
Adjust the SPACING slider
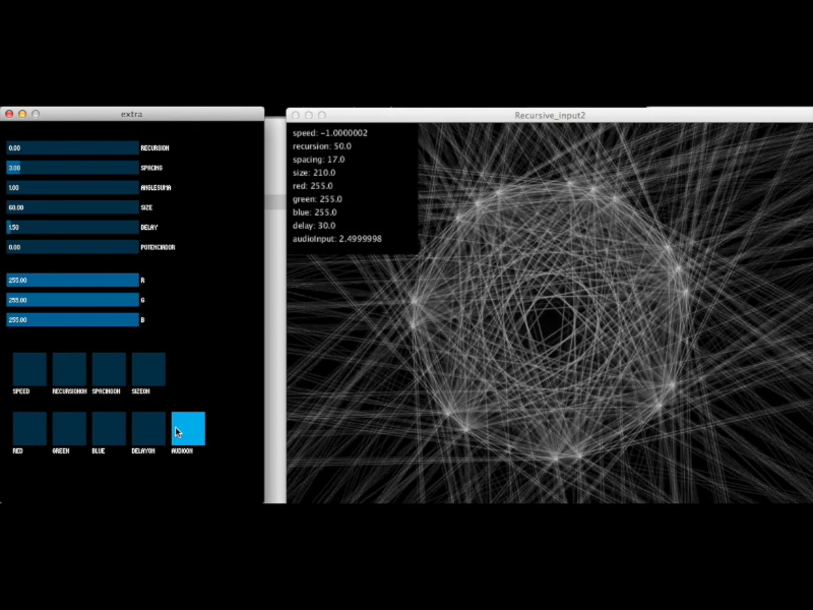pyautogui.click(x=72, y=168)
